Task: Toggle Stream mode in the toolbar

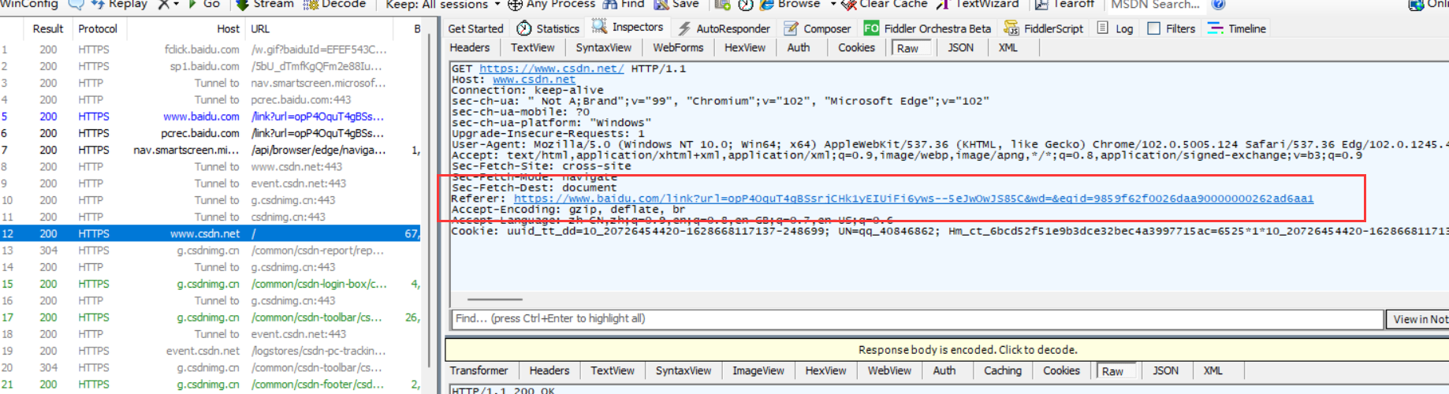Action: [265, 4]
